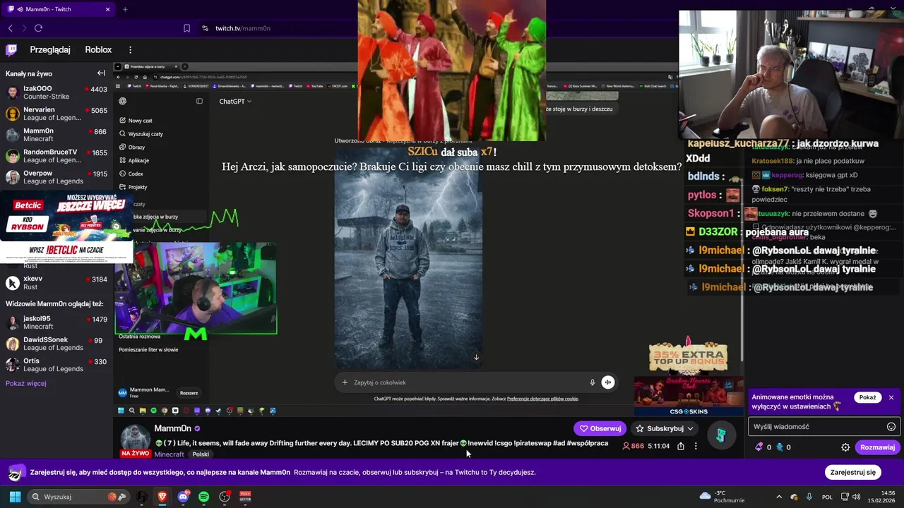The height and width of the screenshot is (508, 904).
Task: Open jaskol95 Minecraft channel
Action: 56,322
